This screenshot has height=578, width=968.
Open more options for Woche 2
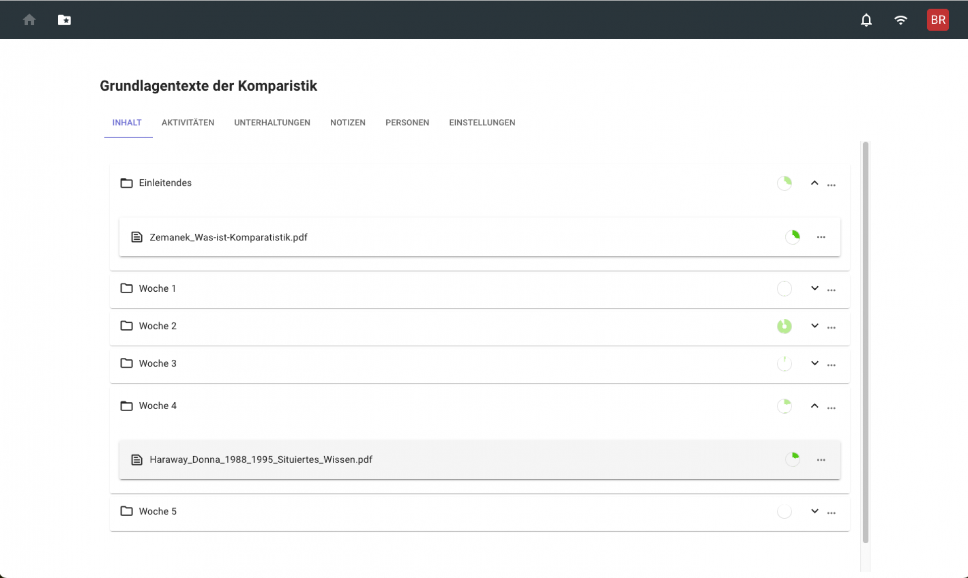(x=831, y=328)
